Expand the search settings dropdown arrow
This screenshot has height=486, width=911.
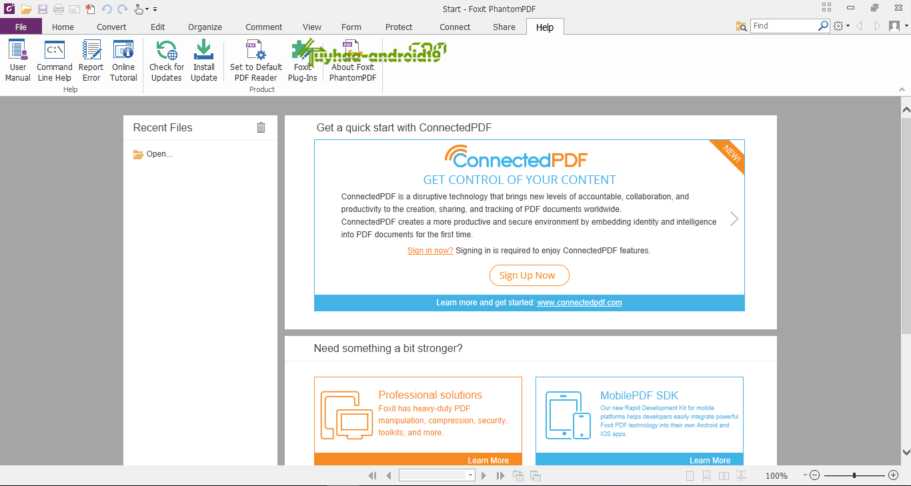point(848,27)
